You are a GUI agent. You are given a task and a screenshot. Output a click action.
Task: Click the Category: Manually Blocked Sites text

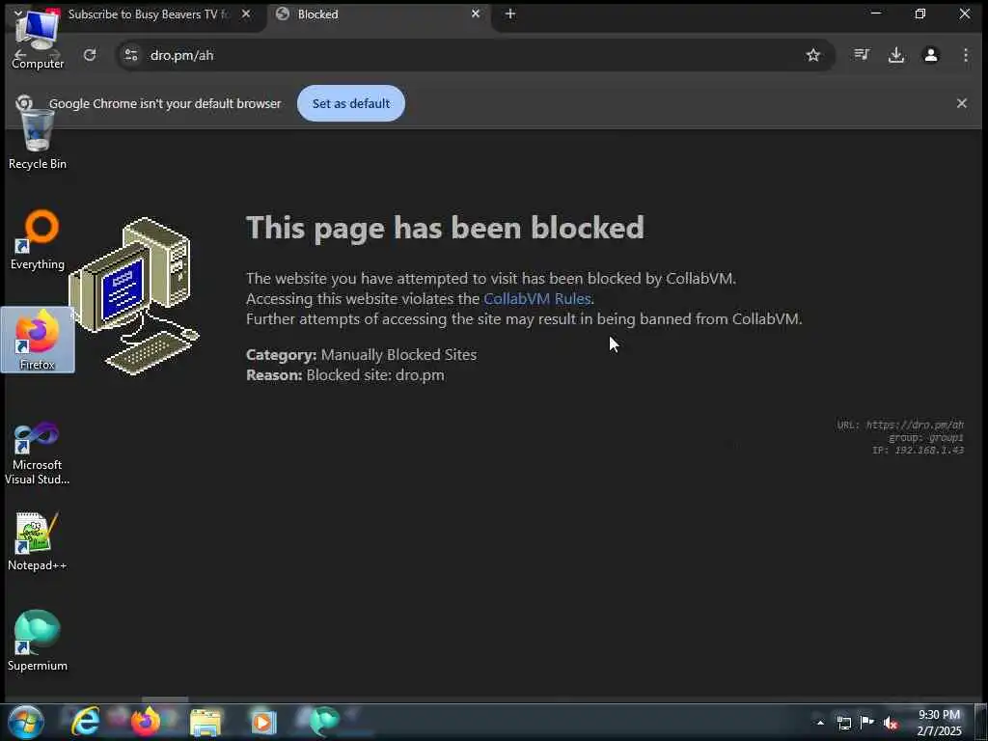361,355
